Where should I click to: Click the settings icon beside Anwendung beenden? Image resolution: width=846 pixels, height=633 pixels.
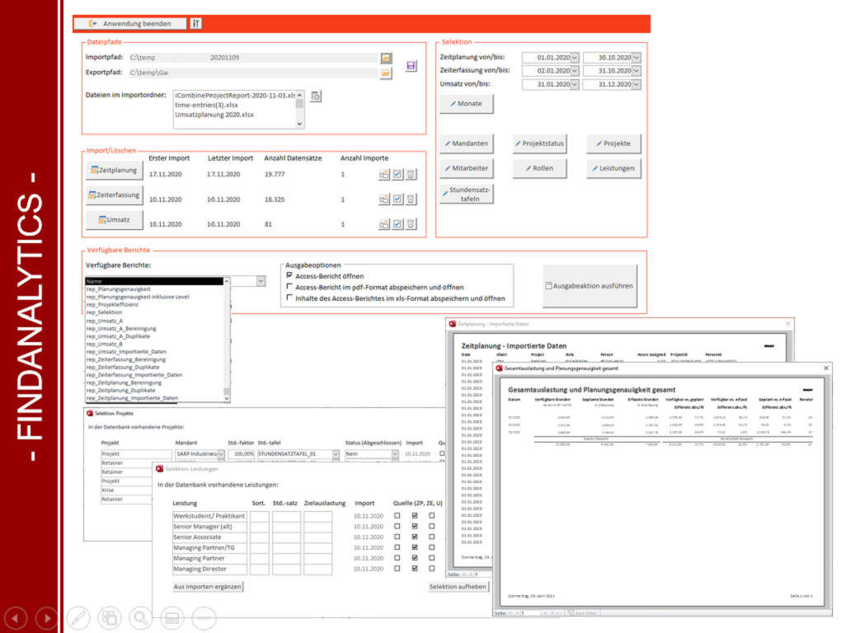pos(195,23)
